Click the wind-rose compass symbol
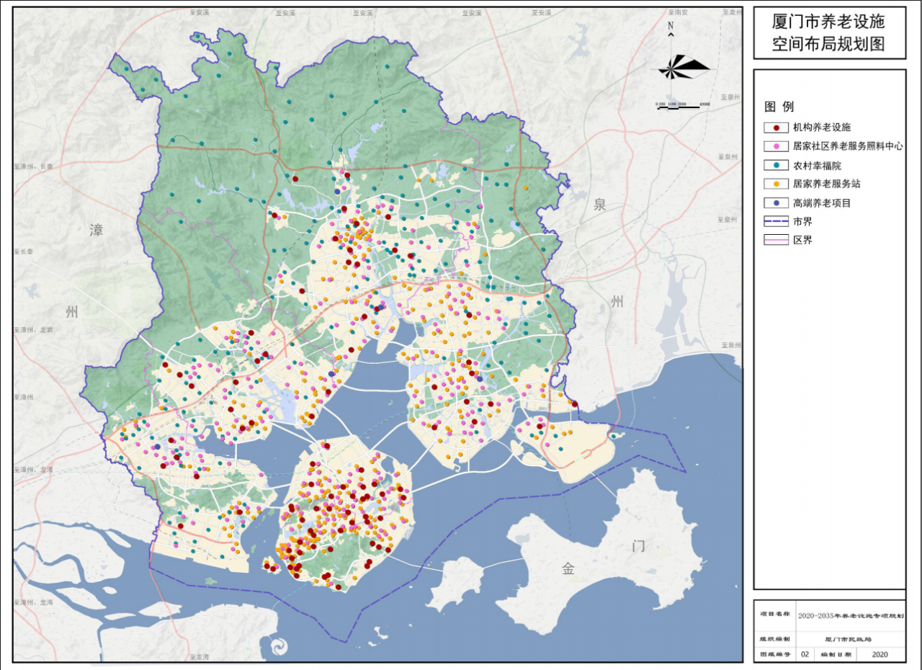Viewport: 922px width, 670px height. click(x=683, y=67)
